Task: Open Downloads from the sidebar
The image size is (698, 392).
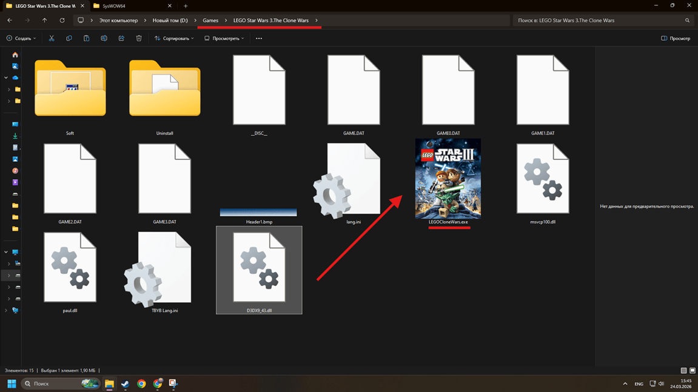Action: point(15,136)
